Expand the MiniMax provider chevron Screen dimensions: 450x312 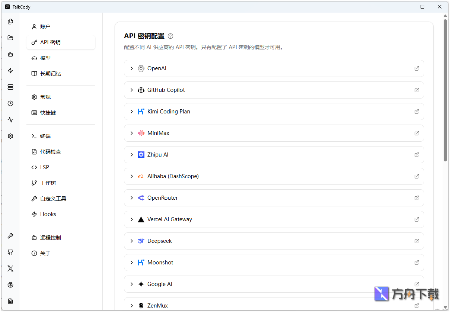click(132, 133)
